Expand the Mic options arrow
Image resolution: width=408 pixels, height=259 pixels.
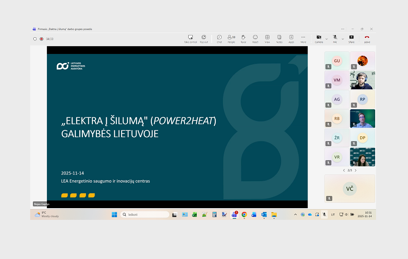pyautogui.click(x=343, y=39)
